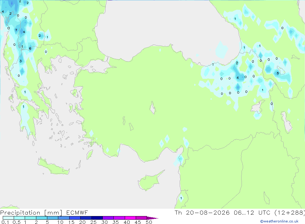Click the '7' precipitation value on map
The width and height of the screenshot is (305, 224).
(x=16, y=30)
